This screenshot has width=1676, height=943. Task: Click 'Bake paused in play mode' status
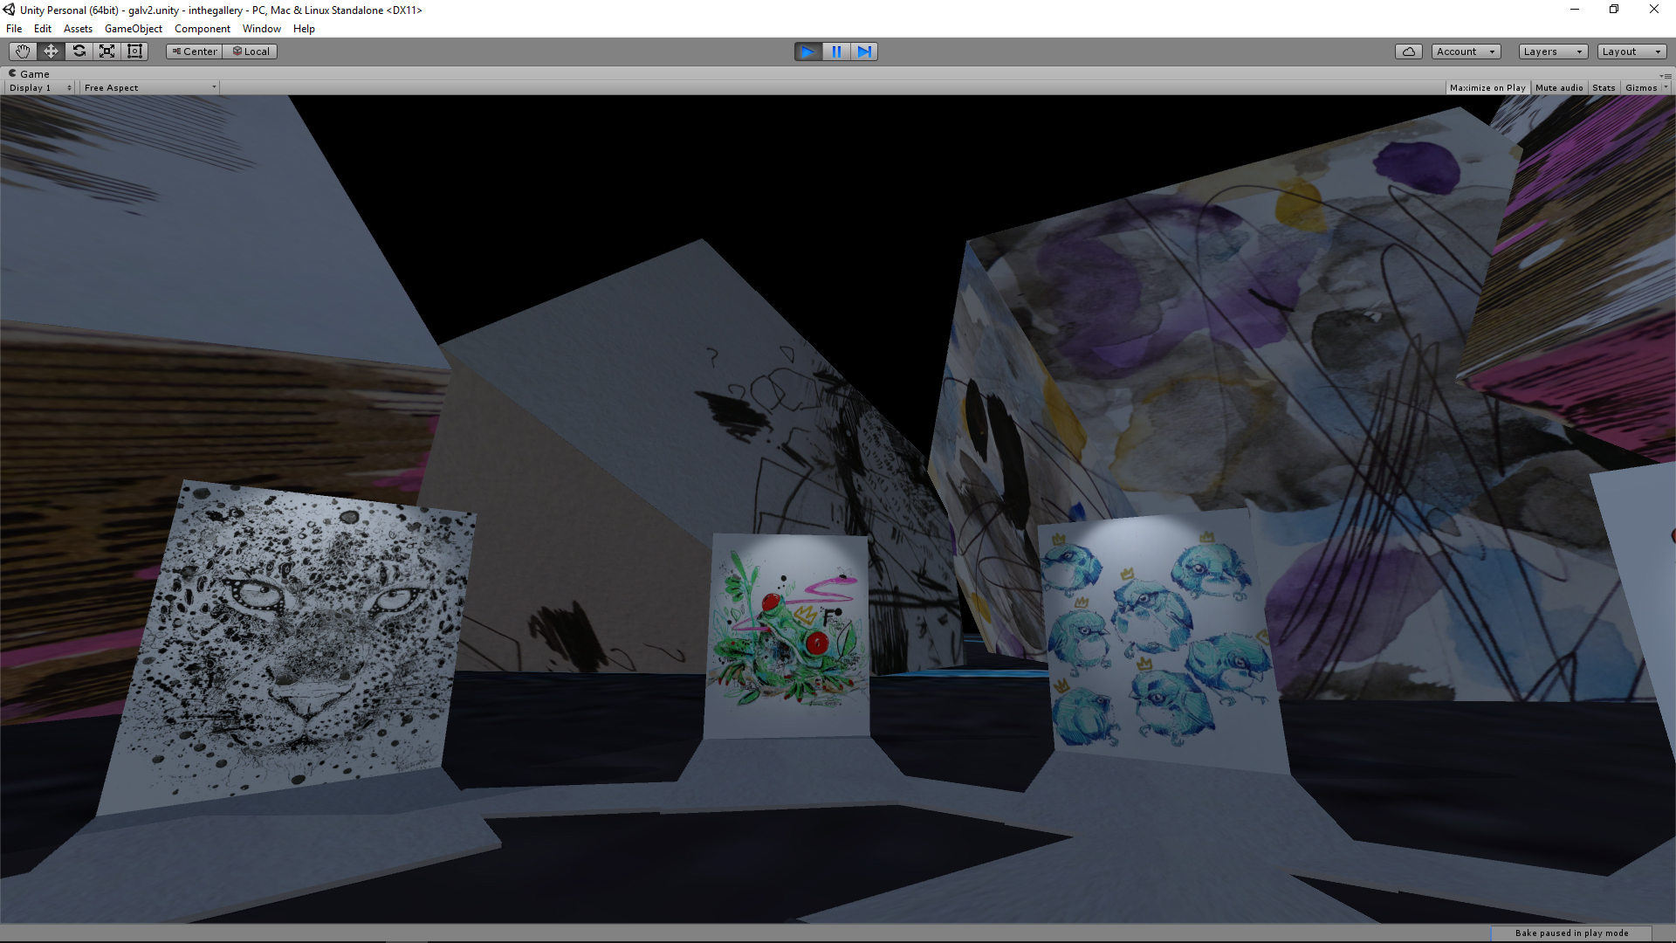(x=1571, y=933)
